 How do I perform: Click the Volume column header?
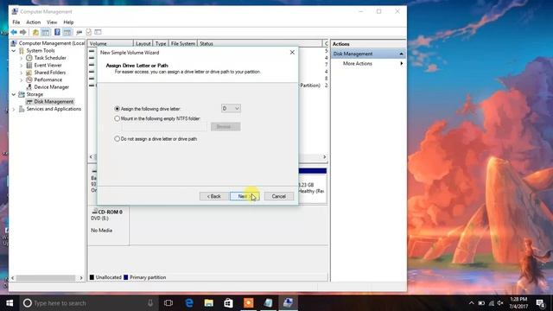111,43
